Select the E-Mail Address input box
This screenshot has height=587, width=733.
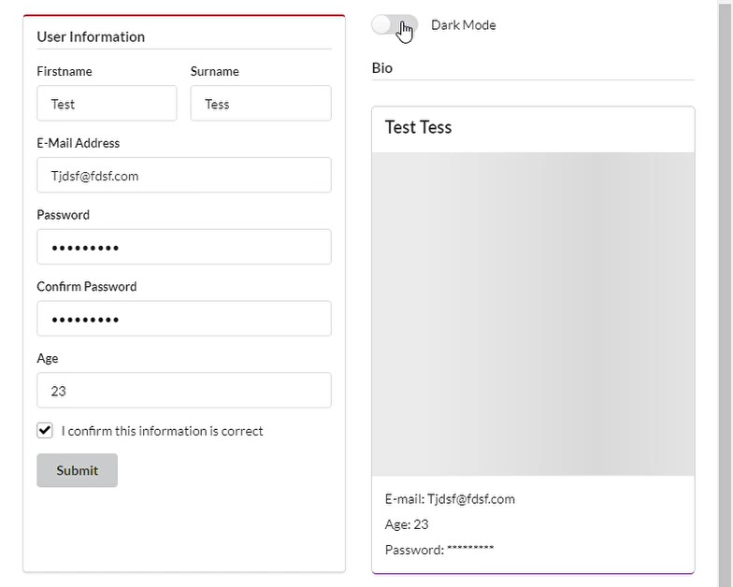tap(183, 176)
